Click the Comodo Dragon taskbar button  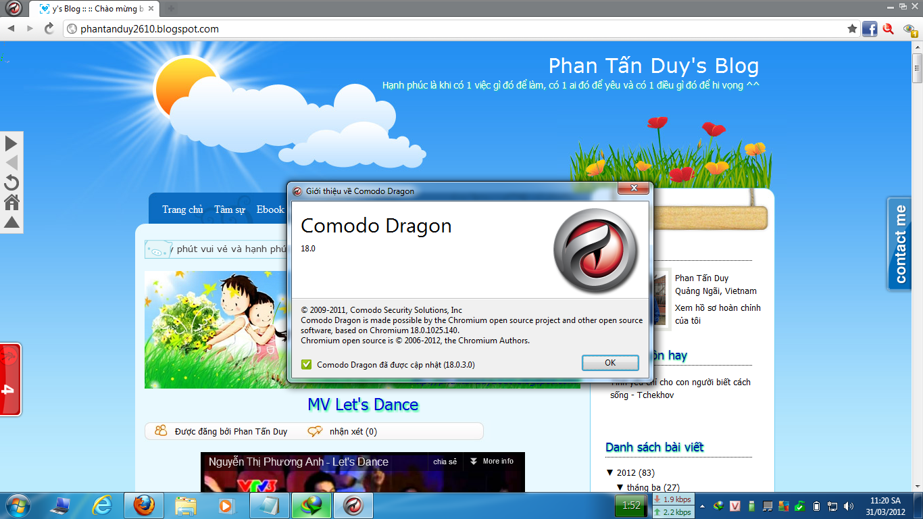(353, 505)
